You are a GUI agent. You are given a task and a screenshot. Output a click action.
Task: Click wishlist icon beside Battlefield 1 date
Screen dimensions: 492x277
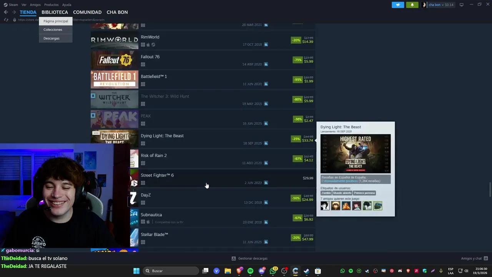tap(266, 84)
